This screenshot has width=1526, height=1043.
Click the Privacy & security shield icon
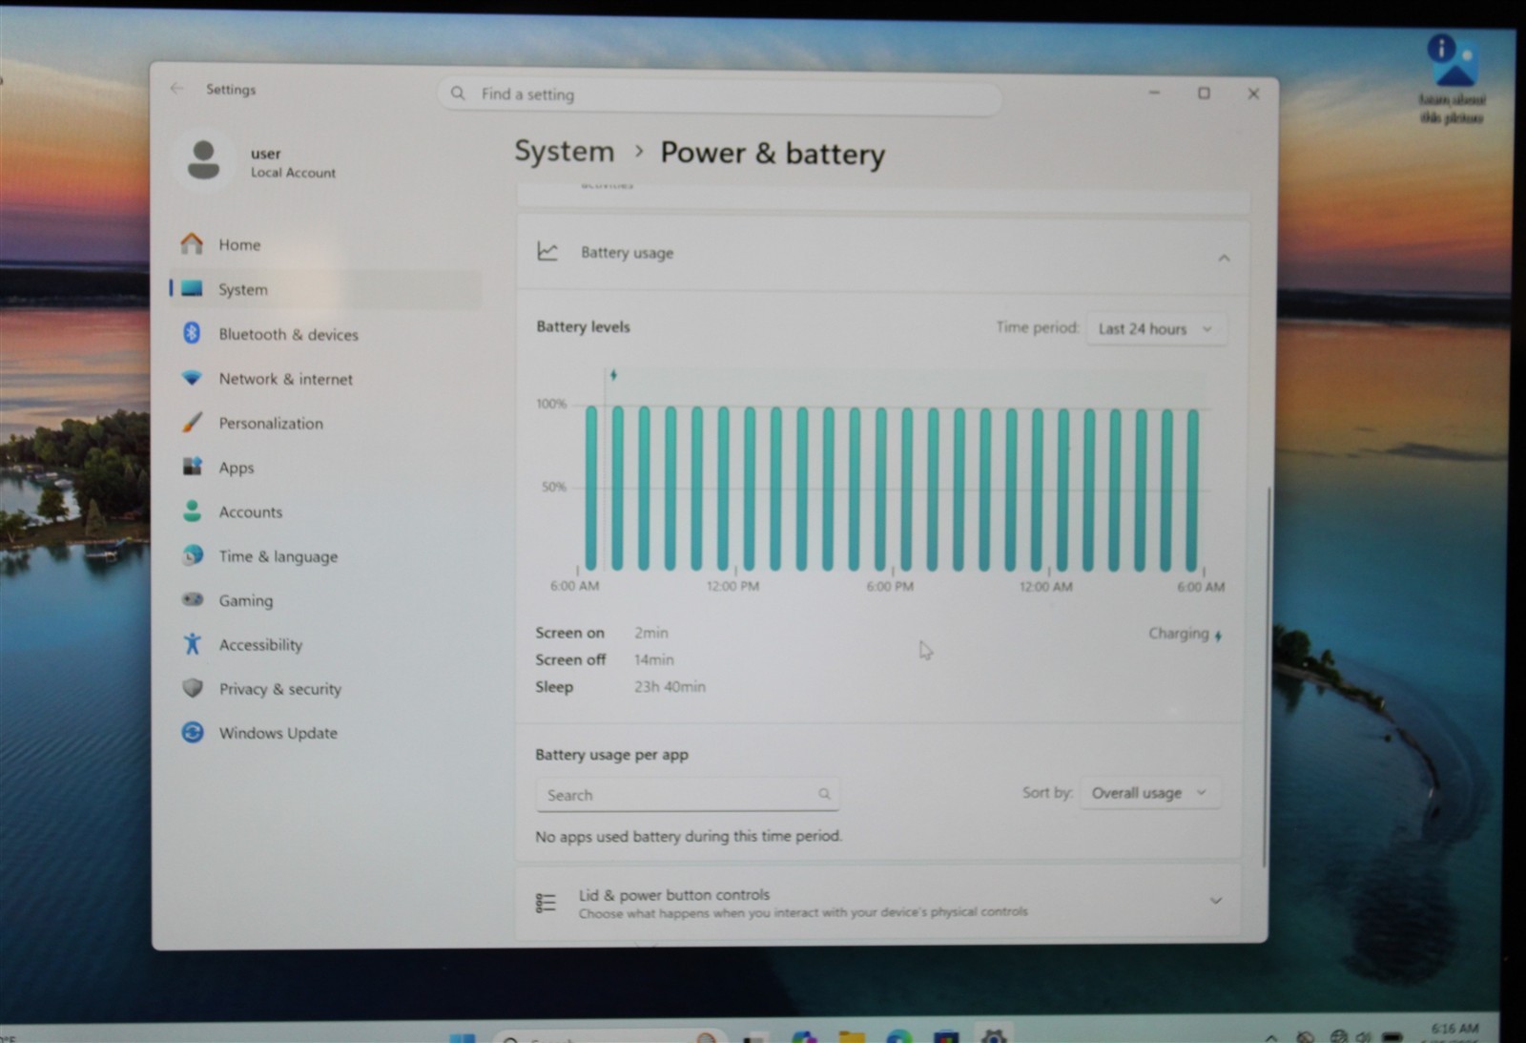coord(193,688)
